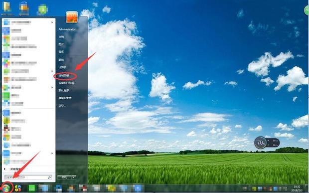The image size is (309, 193).
Task: Open 帮助和支持 in the Start menu
Action: [x=65, y=98]
